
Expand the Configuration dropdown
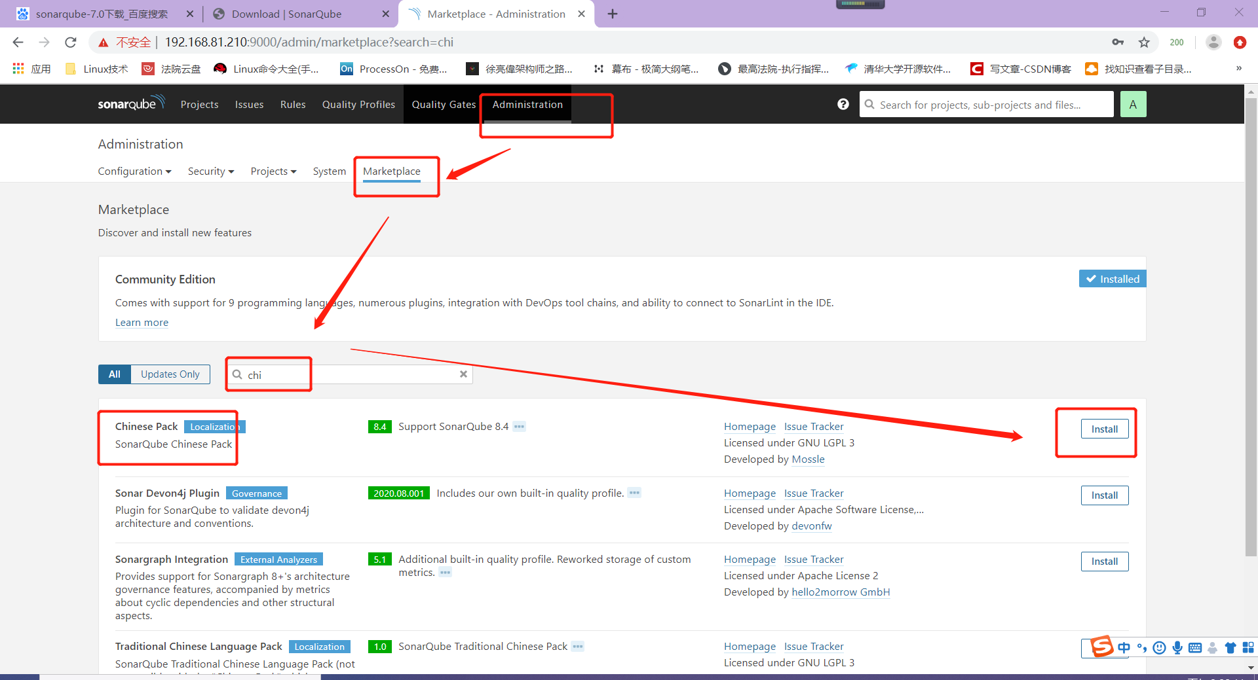coord(134,171)
